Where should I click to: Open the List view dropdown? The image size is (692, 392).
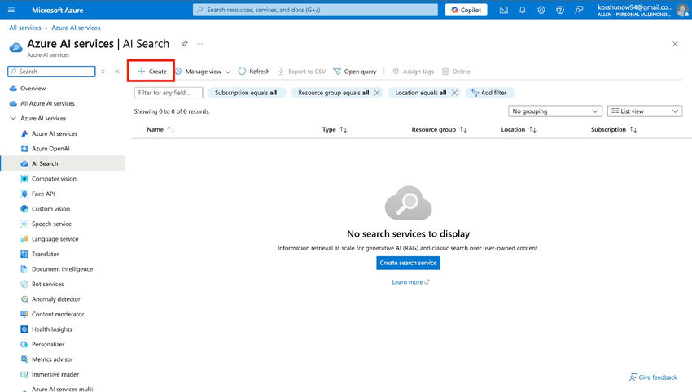(645, 111)
